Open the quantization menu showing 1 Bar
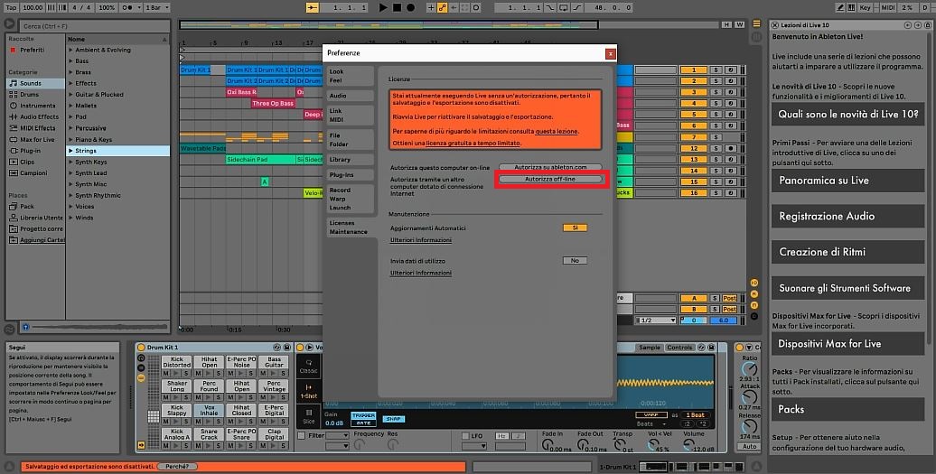Screen dimensions: 936x474 tap(157, 8)
